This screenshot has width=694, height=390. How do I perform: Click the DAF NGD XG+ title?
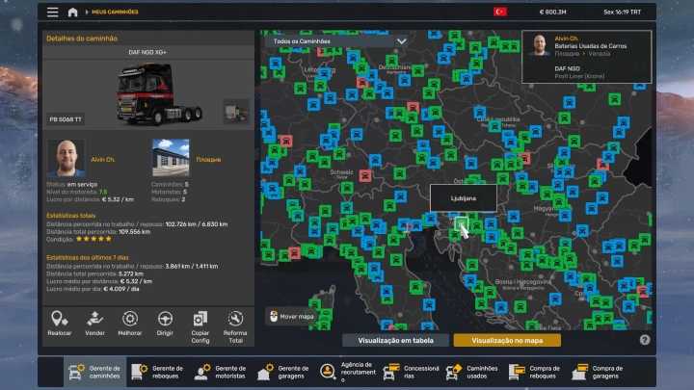[147, 52]
